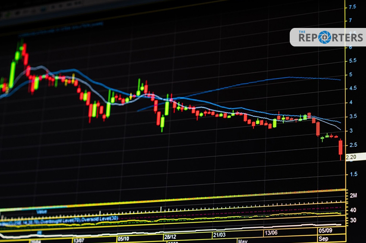Click the camera shutter icon in Reporters logo

[x=324, y=37]
